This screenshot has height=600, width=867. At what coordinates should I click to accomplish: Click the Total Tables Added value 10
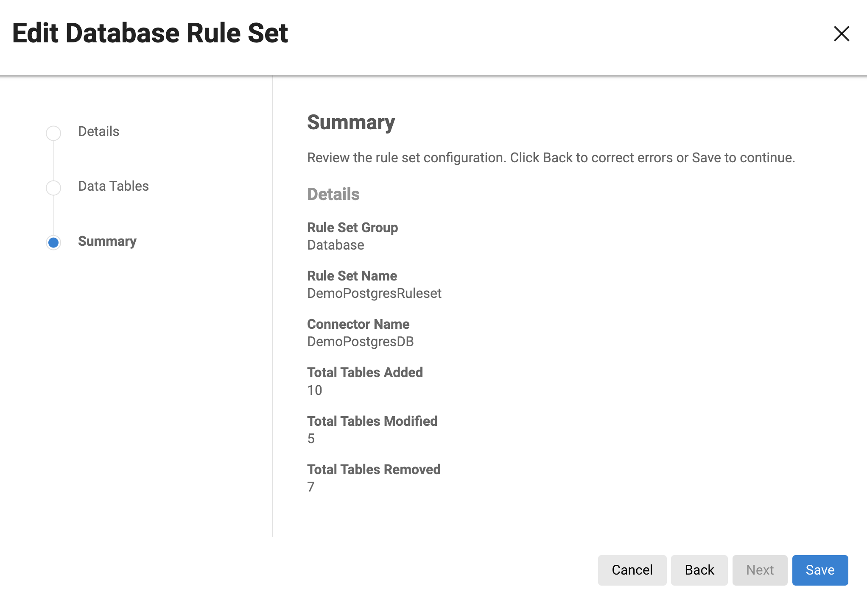point(314,390)
